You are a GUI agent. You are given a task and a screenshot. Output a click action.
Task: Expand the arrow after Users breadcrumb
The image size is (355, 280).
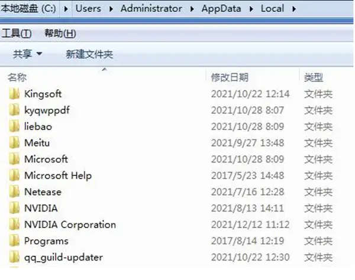click(111, 9)
